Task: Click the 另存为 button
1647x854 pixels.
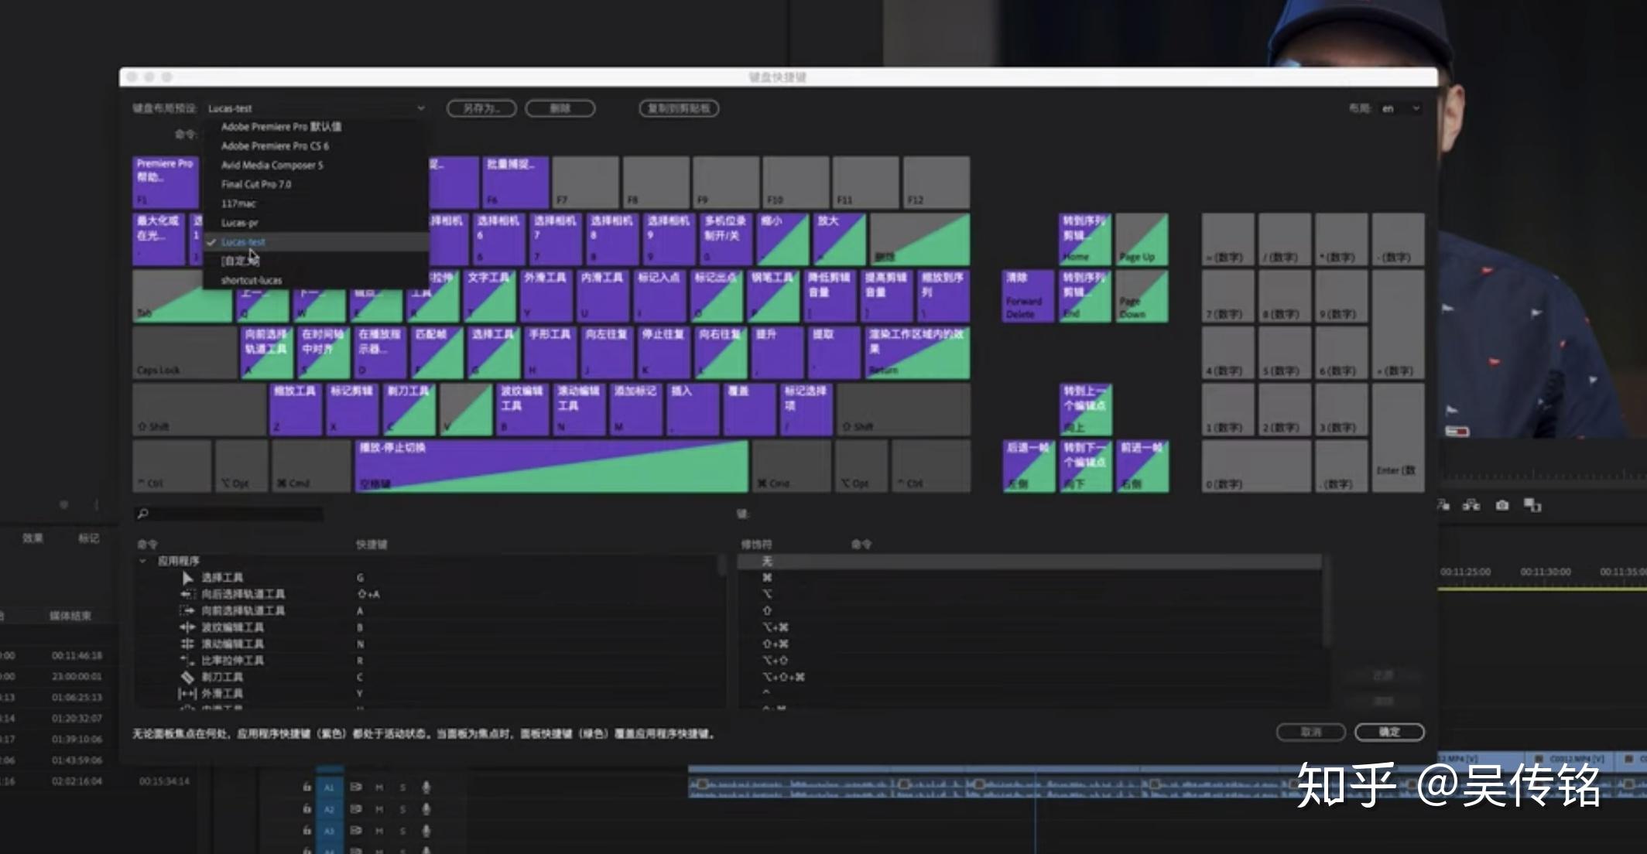Action: coord(481,108)
